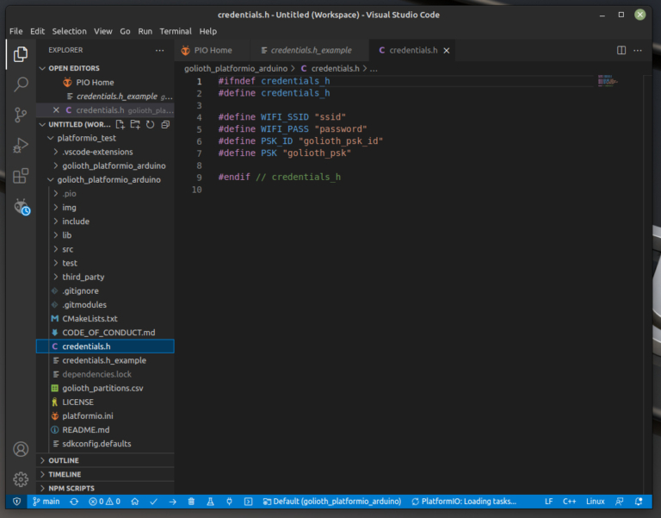Open the PlatformIO alien icon panel

click(x=21, y=207)
